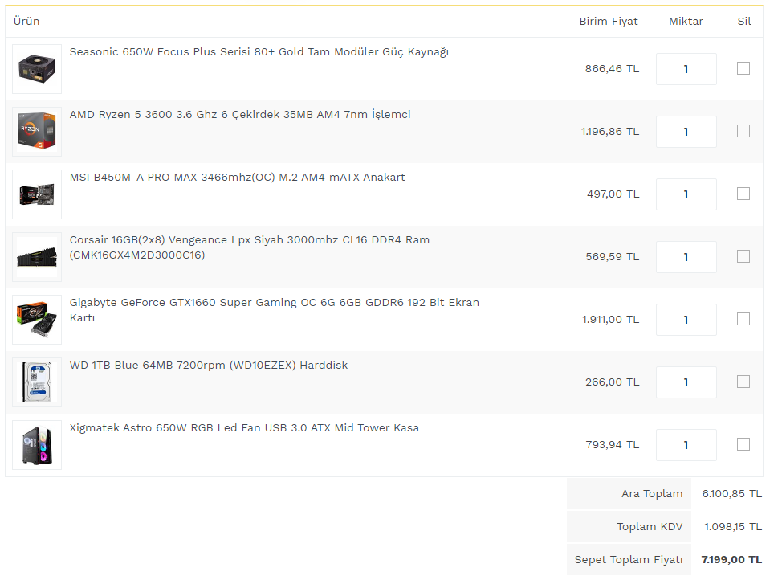The image size is (782, 580).
Task: Tick the Sil checkbox for Corsair RAM
Action: click(x=743, y=256)
